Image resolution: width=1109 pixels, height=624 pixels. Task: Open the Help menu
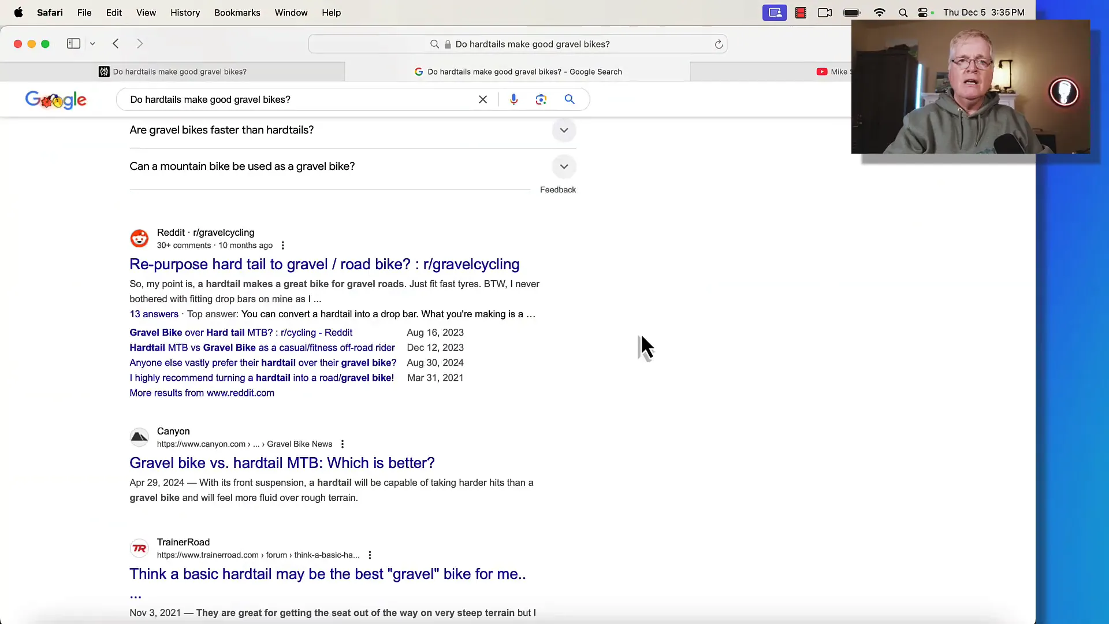[x=332, y=12]
